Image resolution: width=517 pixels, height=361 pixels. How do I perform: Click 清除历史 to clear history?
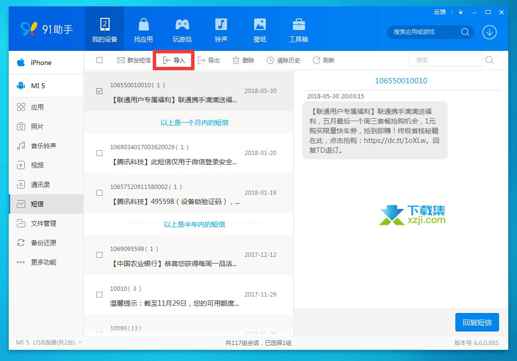pyautogui.click(x=284, y=60)
